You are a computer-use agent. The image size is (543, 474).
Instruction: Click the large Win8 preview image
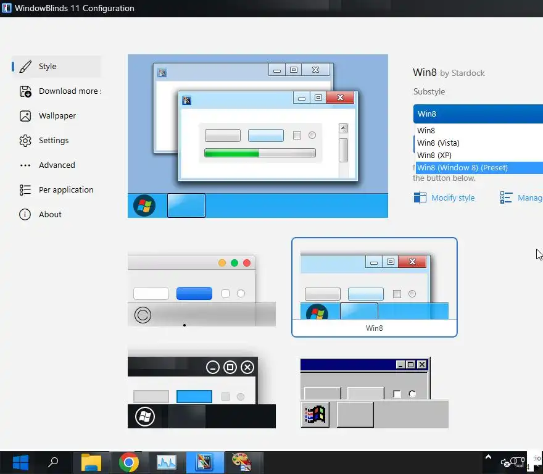[258, 136]
